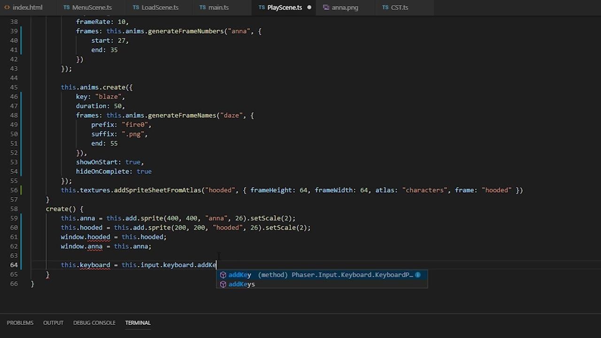Click the "blaze" string value
This screenshot has height=338, width=601.
pos(108,97)
